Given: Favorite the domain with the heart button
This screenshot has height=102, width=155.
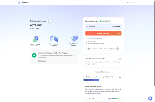Looking at the screenshot, I should click(x=49, y=21).
